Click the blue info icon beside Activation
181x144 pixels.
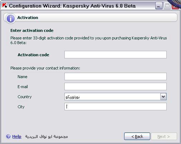point(11,19)
